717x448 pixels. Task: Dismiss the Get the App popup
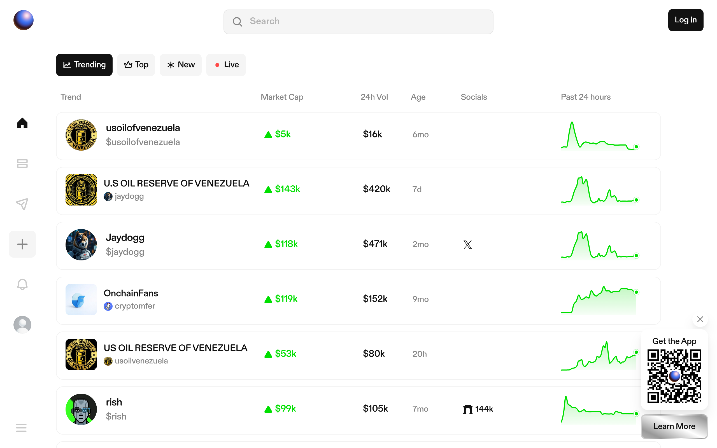pyautogui.click(x=700, y=319)
